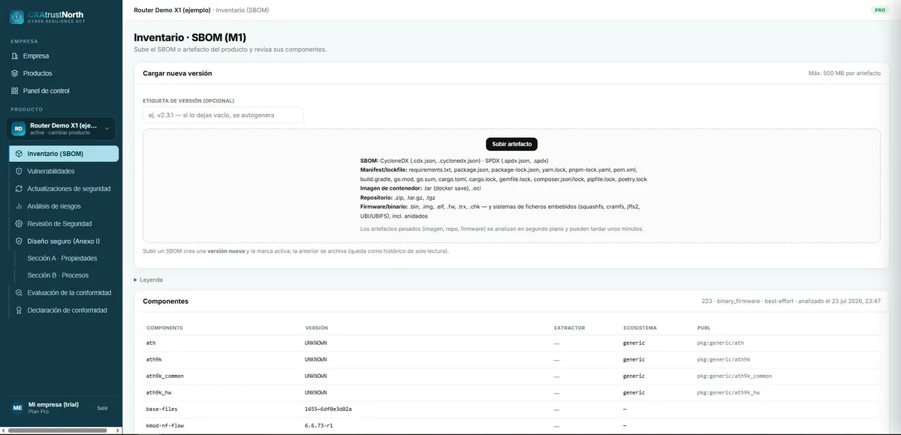This screenshot has width=901, height=435.
Task: Click the Mi empresa (trial) label
Action: 53,404
